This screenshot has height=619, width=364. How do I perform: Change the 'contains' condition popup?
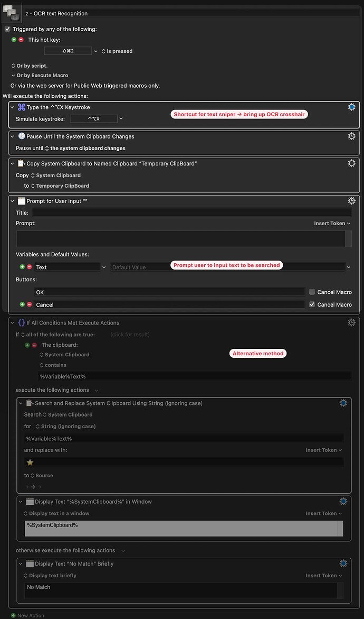point(53,365)
